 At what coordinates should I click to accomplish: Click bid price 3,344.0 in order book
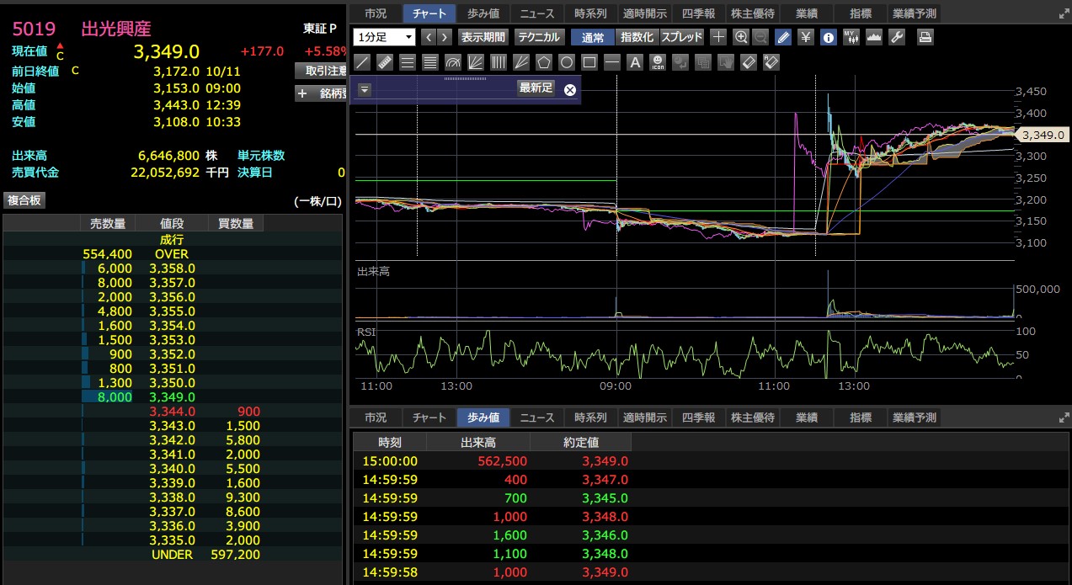tap(172, 411)
